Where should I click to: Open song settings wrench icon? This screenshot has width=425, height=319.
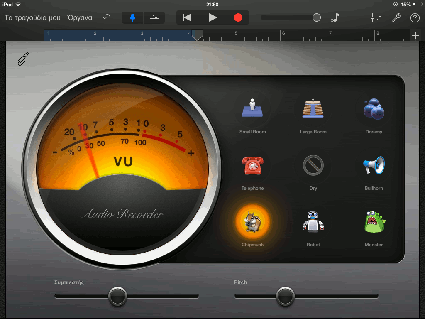(396, 17)
